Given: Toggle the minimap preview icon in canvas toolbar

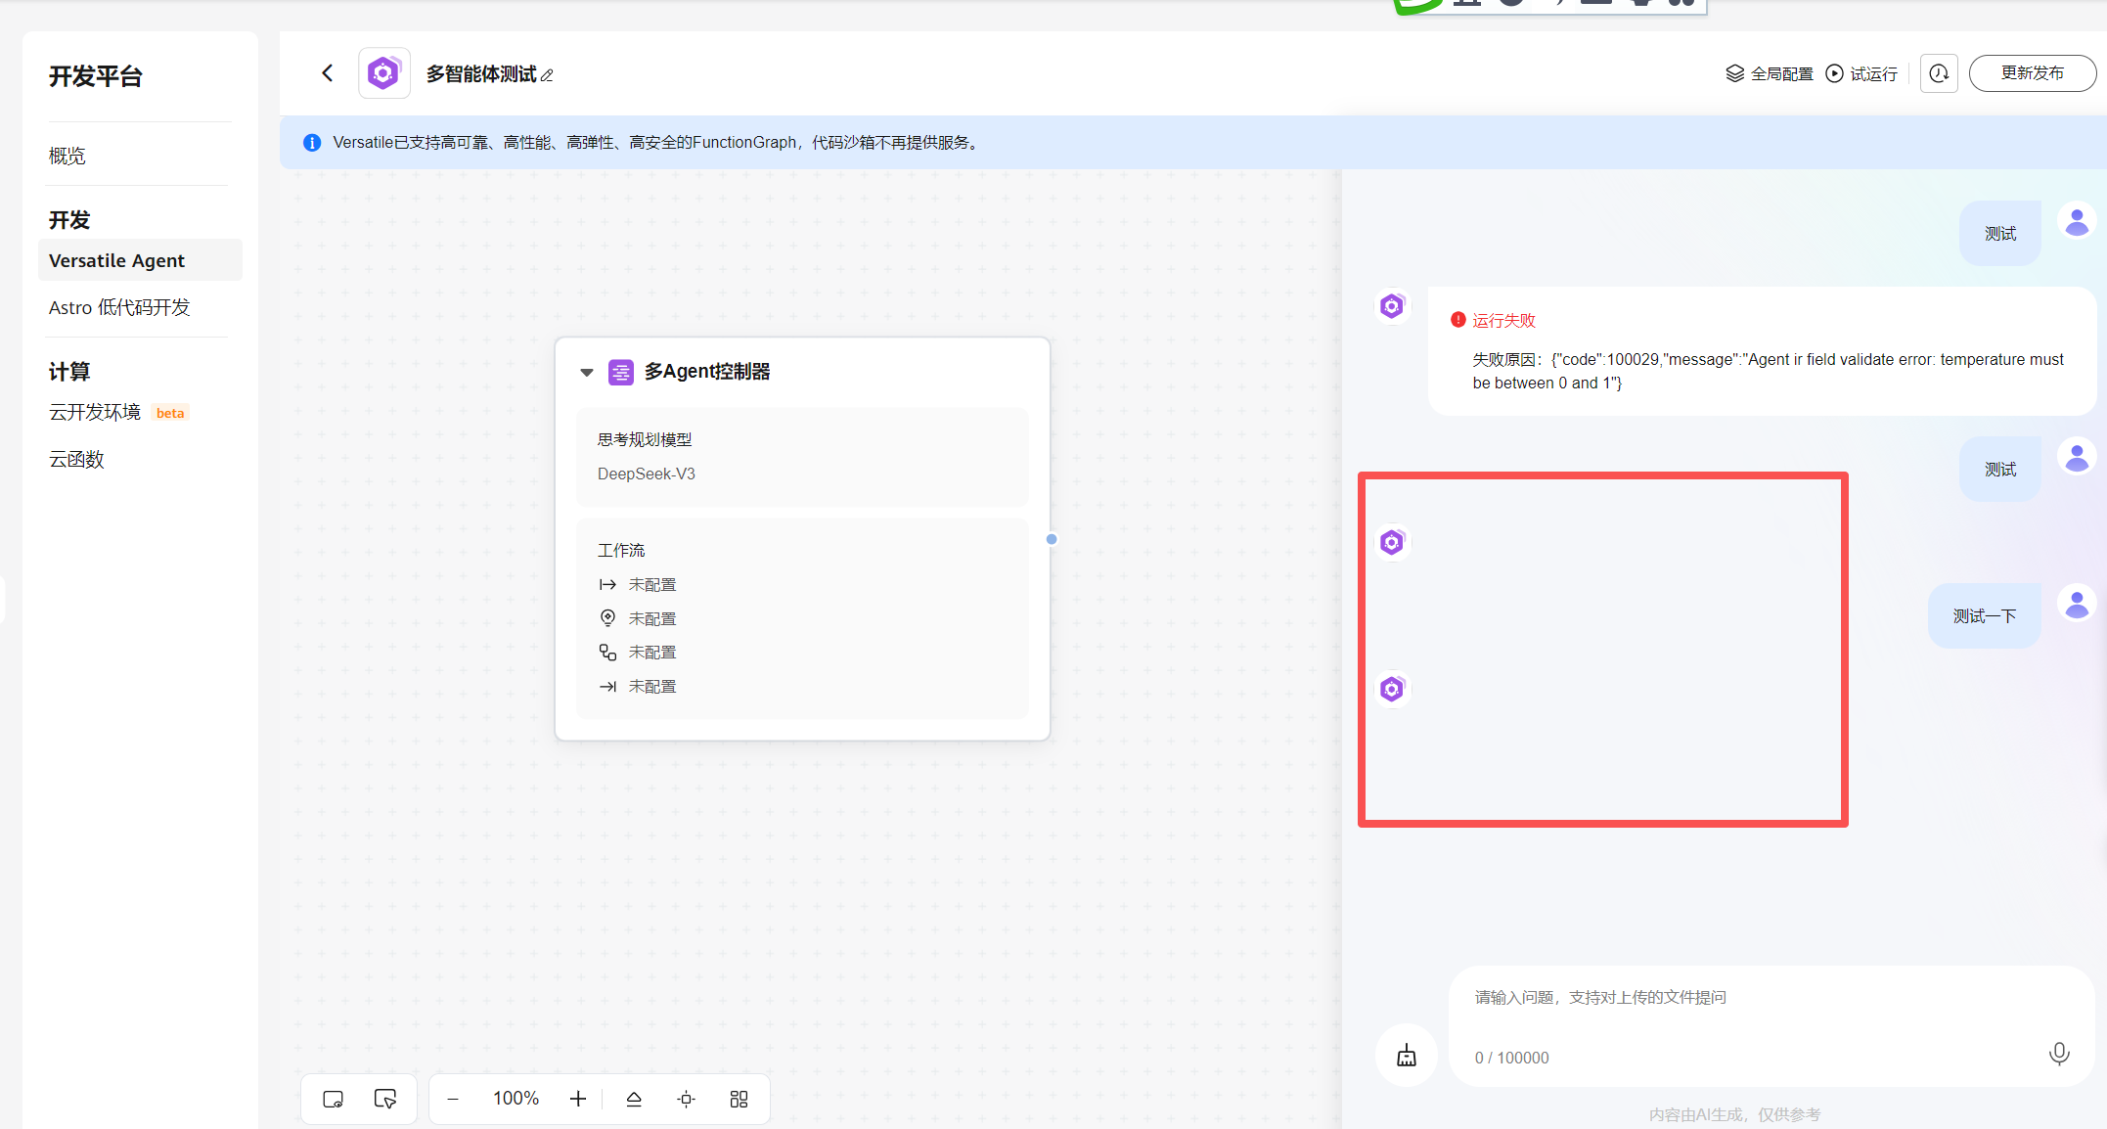Looking at the screenshot, I should tap(333, 1099).
